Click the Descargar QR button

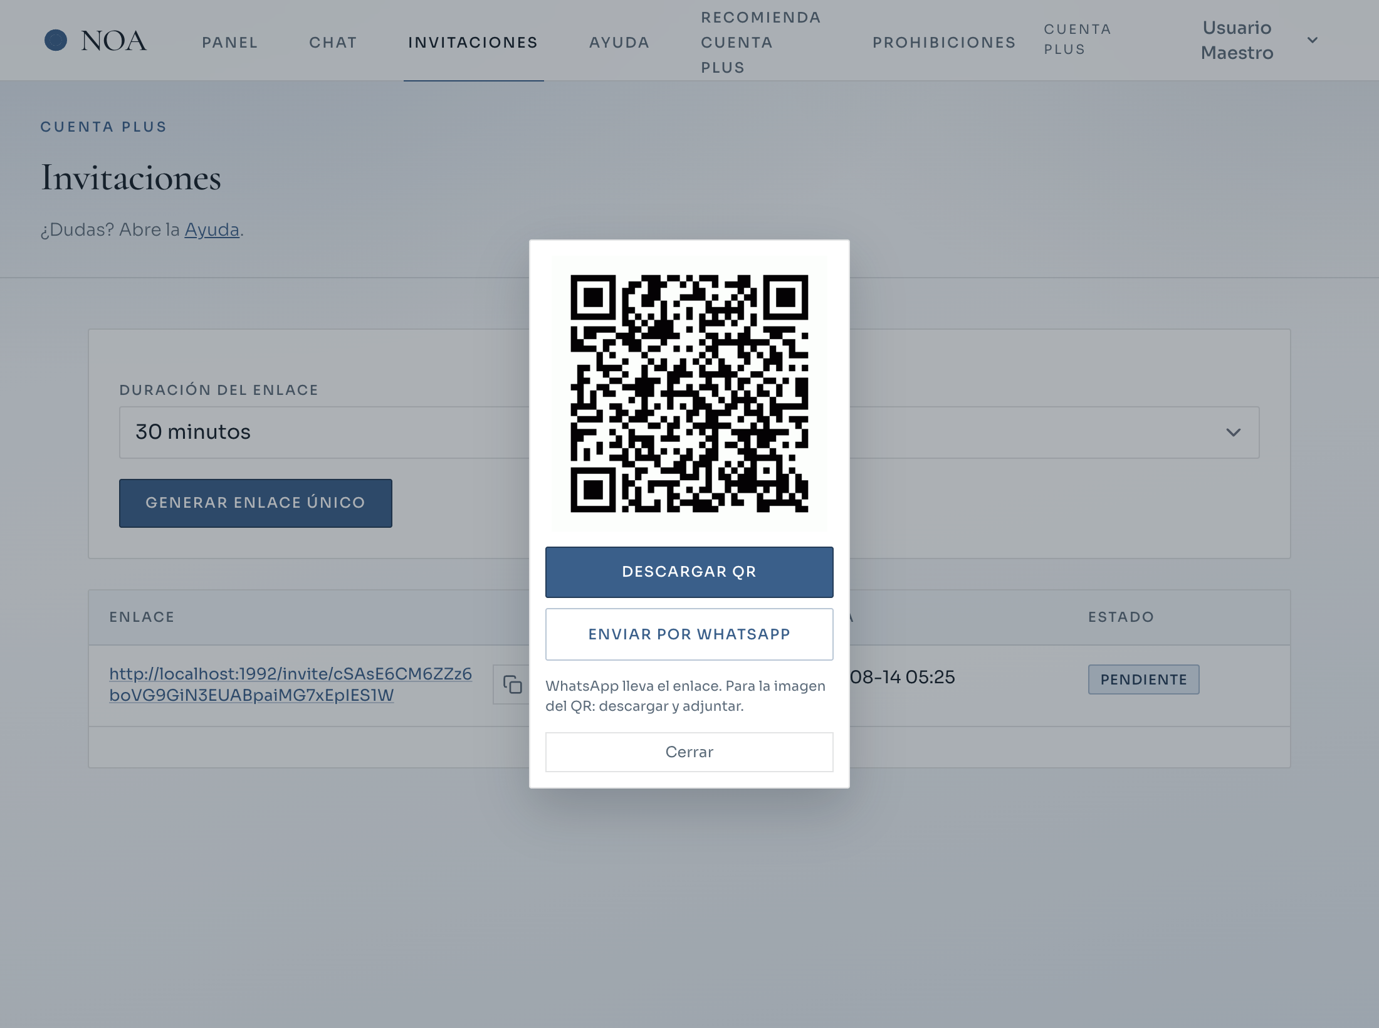pos(689,572)
